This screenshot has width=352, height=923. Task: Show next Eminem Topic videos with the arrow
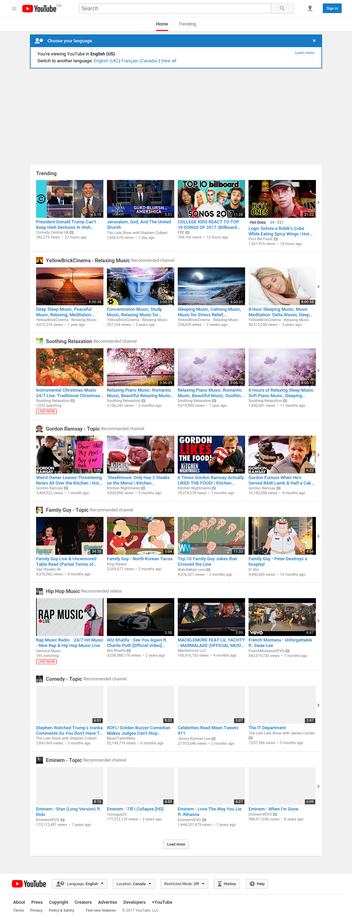(318, 786)
